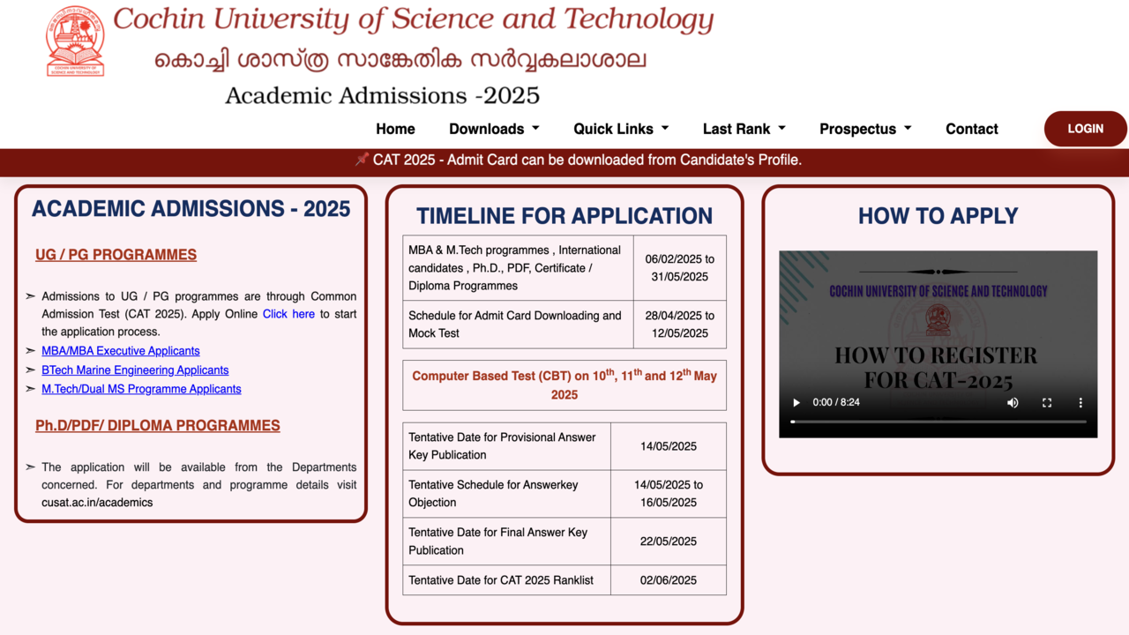1129x635 pixels.
Task: Click the CUSAT university logo
Action: point(76,41)
